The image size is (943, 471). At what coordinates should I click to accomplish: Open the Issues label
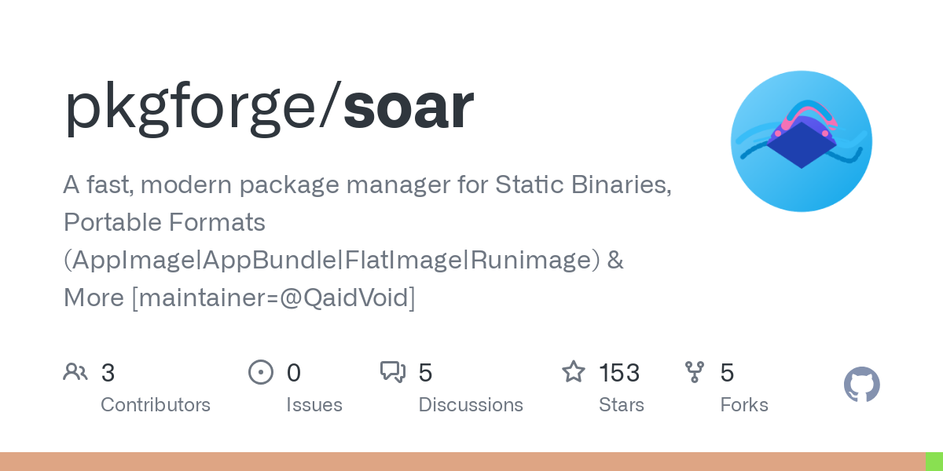click(314, 405)
